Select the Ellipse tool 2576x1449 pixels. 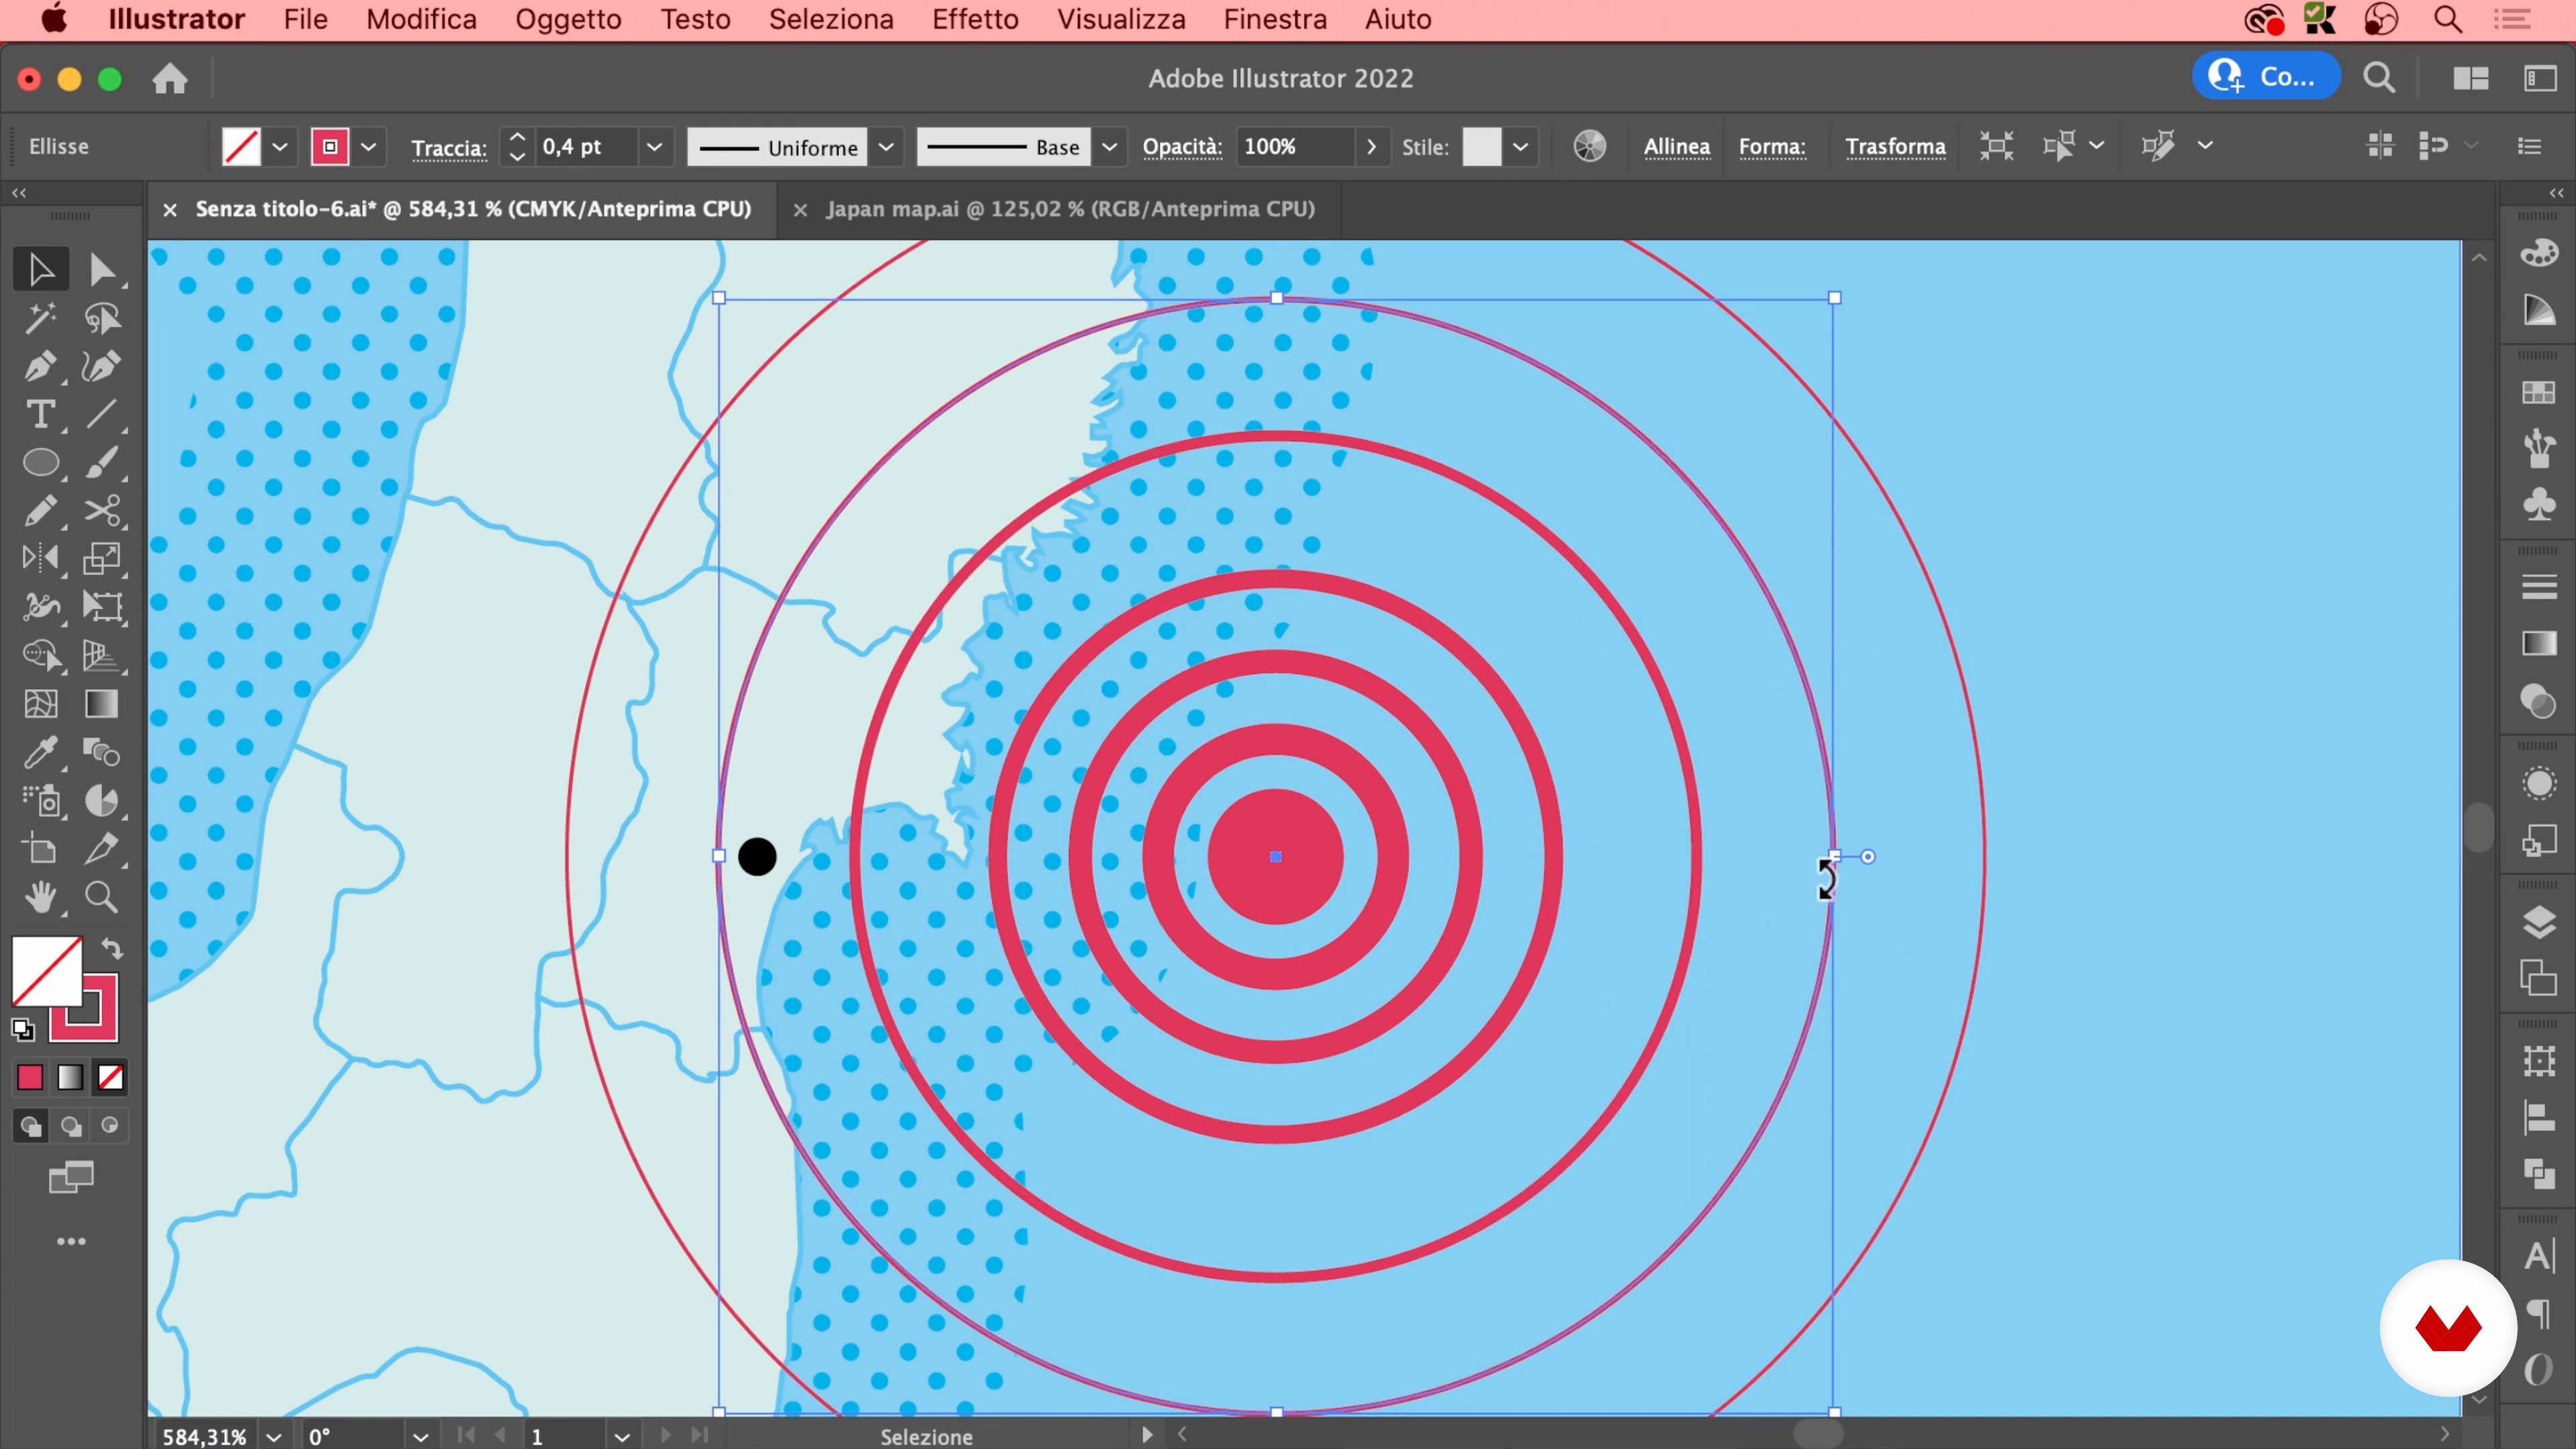coord(40,463)
